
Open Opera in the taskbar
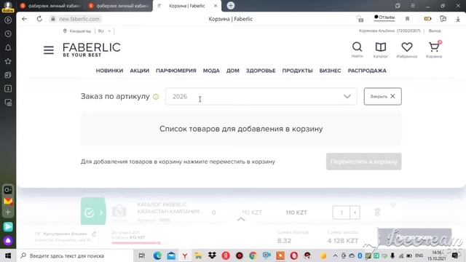(293, 255)
